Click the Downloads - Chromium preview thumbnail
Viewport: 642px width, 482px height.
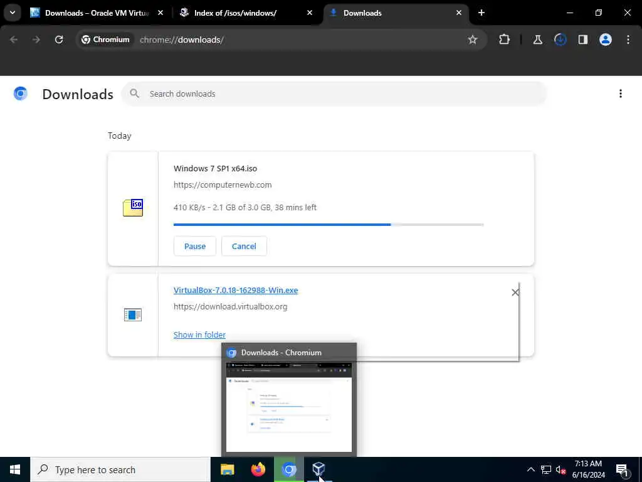tap(289, 407)
